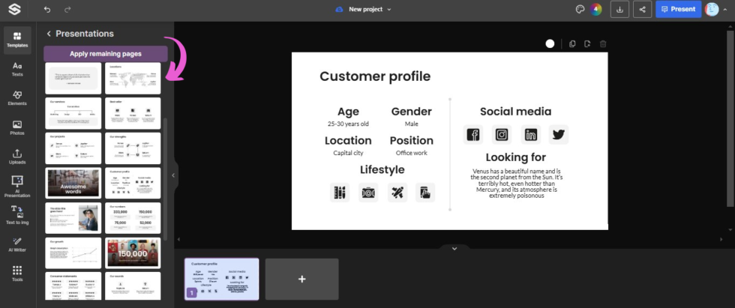Launch the AI Presentation tool
This screenshot has width=735, height=308.
(x=16, y=186)
